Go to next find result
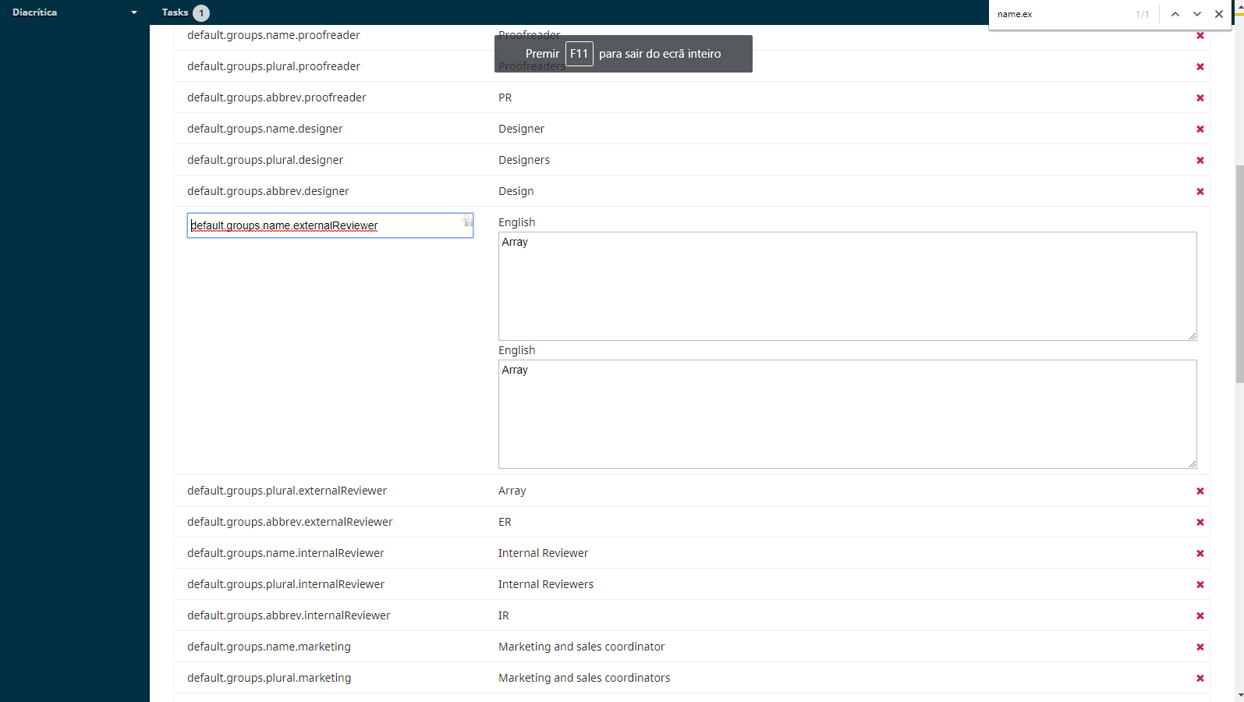The image size is (1244, 702). [1197, 14]
